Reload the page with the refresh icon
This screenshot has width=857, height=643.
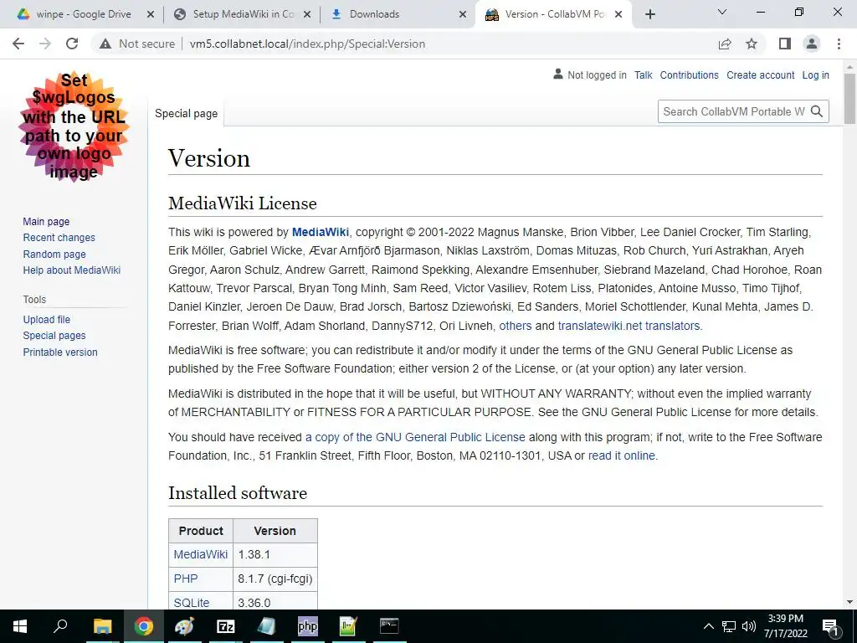click(x=72, y=44)
